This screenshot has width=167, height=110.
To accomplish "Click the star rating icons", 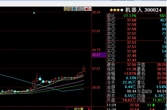I will (115, 10).
